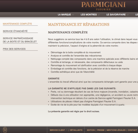
Task: Click 'LA GARANTIE NE S'APPLIQUE PAS' heading
Action: [82, 88]
